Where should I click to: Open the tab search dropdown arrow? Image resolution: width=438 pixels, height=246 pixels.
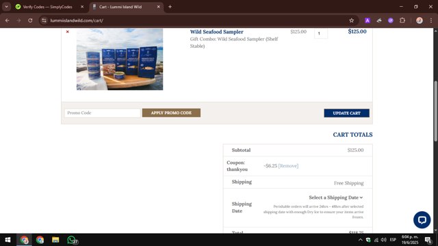point(6,7)
